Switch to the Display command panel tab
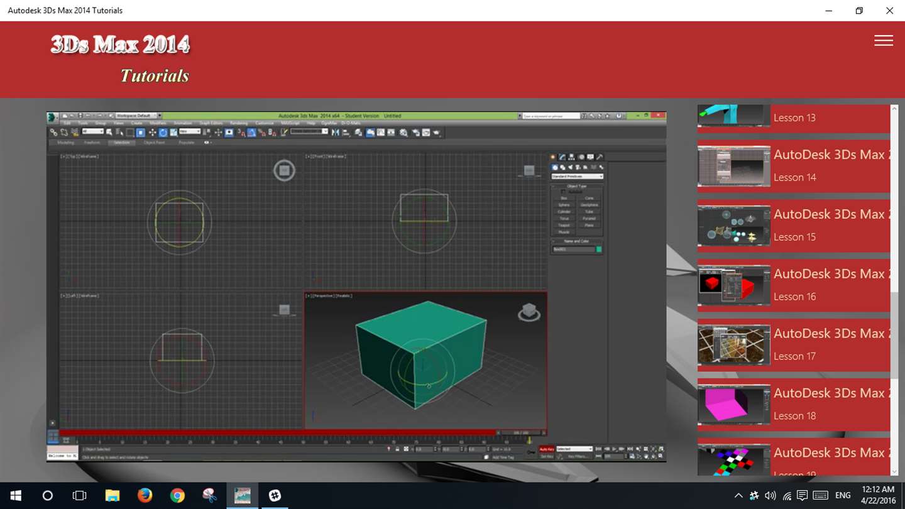The height and width of the screenshot is (509, 905). (x=590, y=157)
